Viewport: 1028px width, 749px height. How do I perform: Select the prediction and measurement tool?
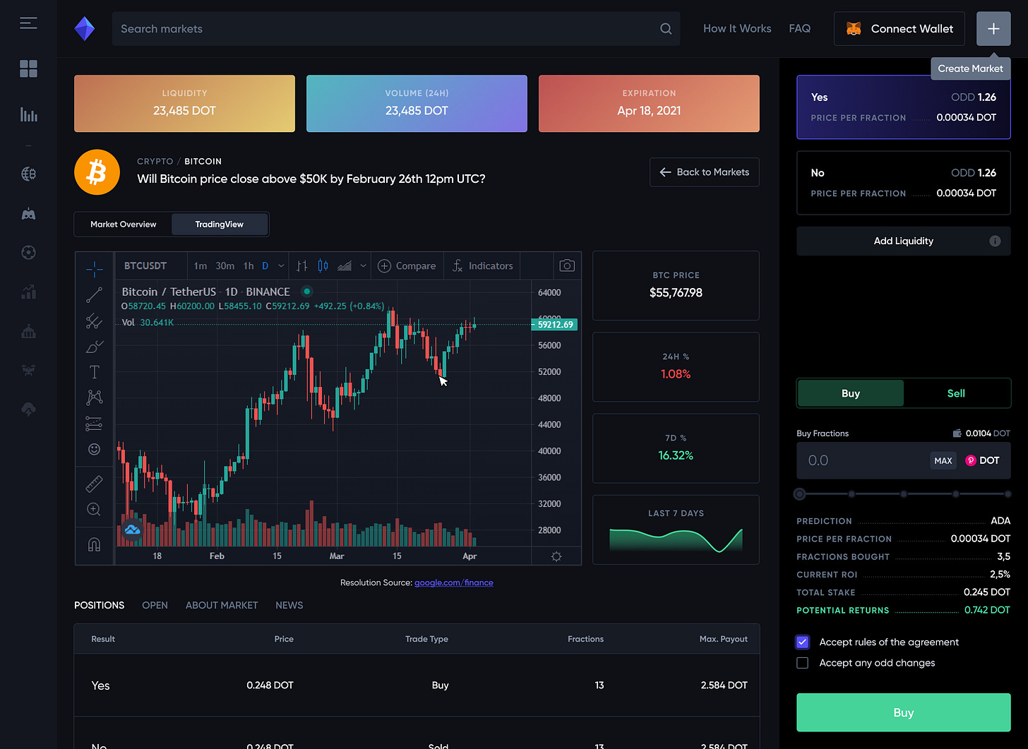point(94,424)
